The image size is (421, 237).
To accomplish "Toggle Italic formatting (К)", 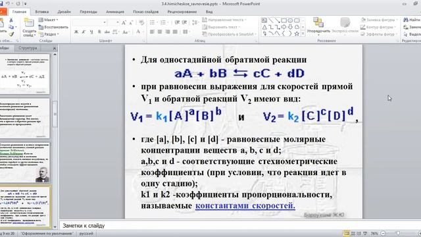I will tap(84, 32).
